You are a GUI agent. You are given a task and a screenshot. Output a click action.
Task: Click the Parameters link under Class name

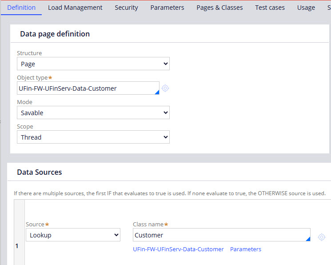click(245, 249)
